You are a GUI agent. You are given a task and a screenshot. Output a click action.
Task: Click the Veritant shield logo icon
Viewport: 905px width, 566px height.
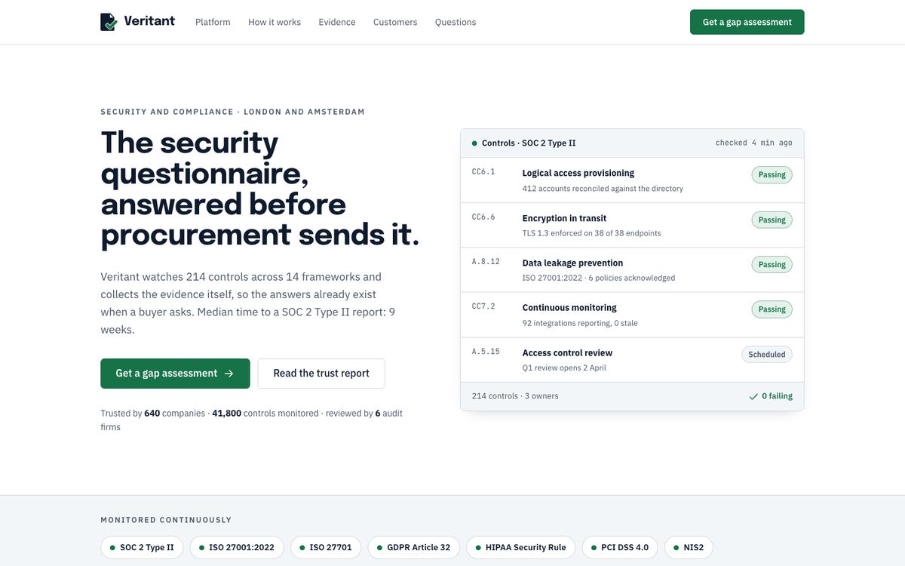click(109, 22)
